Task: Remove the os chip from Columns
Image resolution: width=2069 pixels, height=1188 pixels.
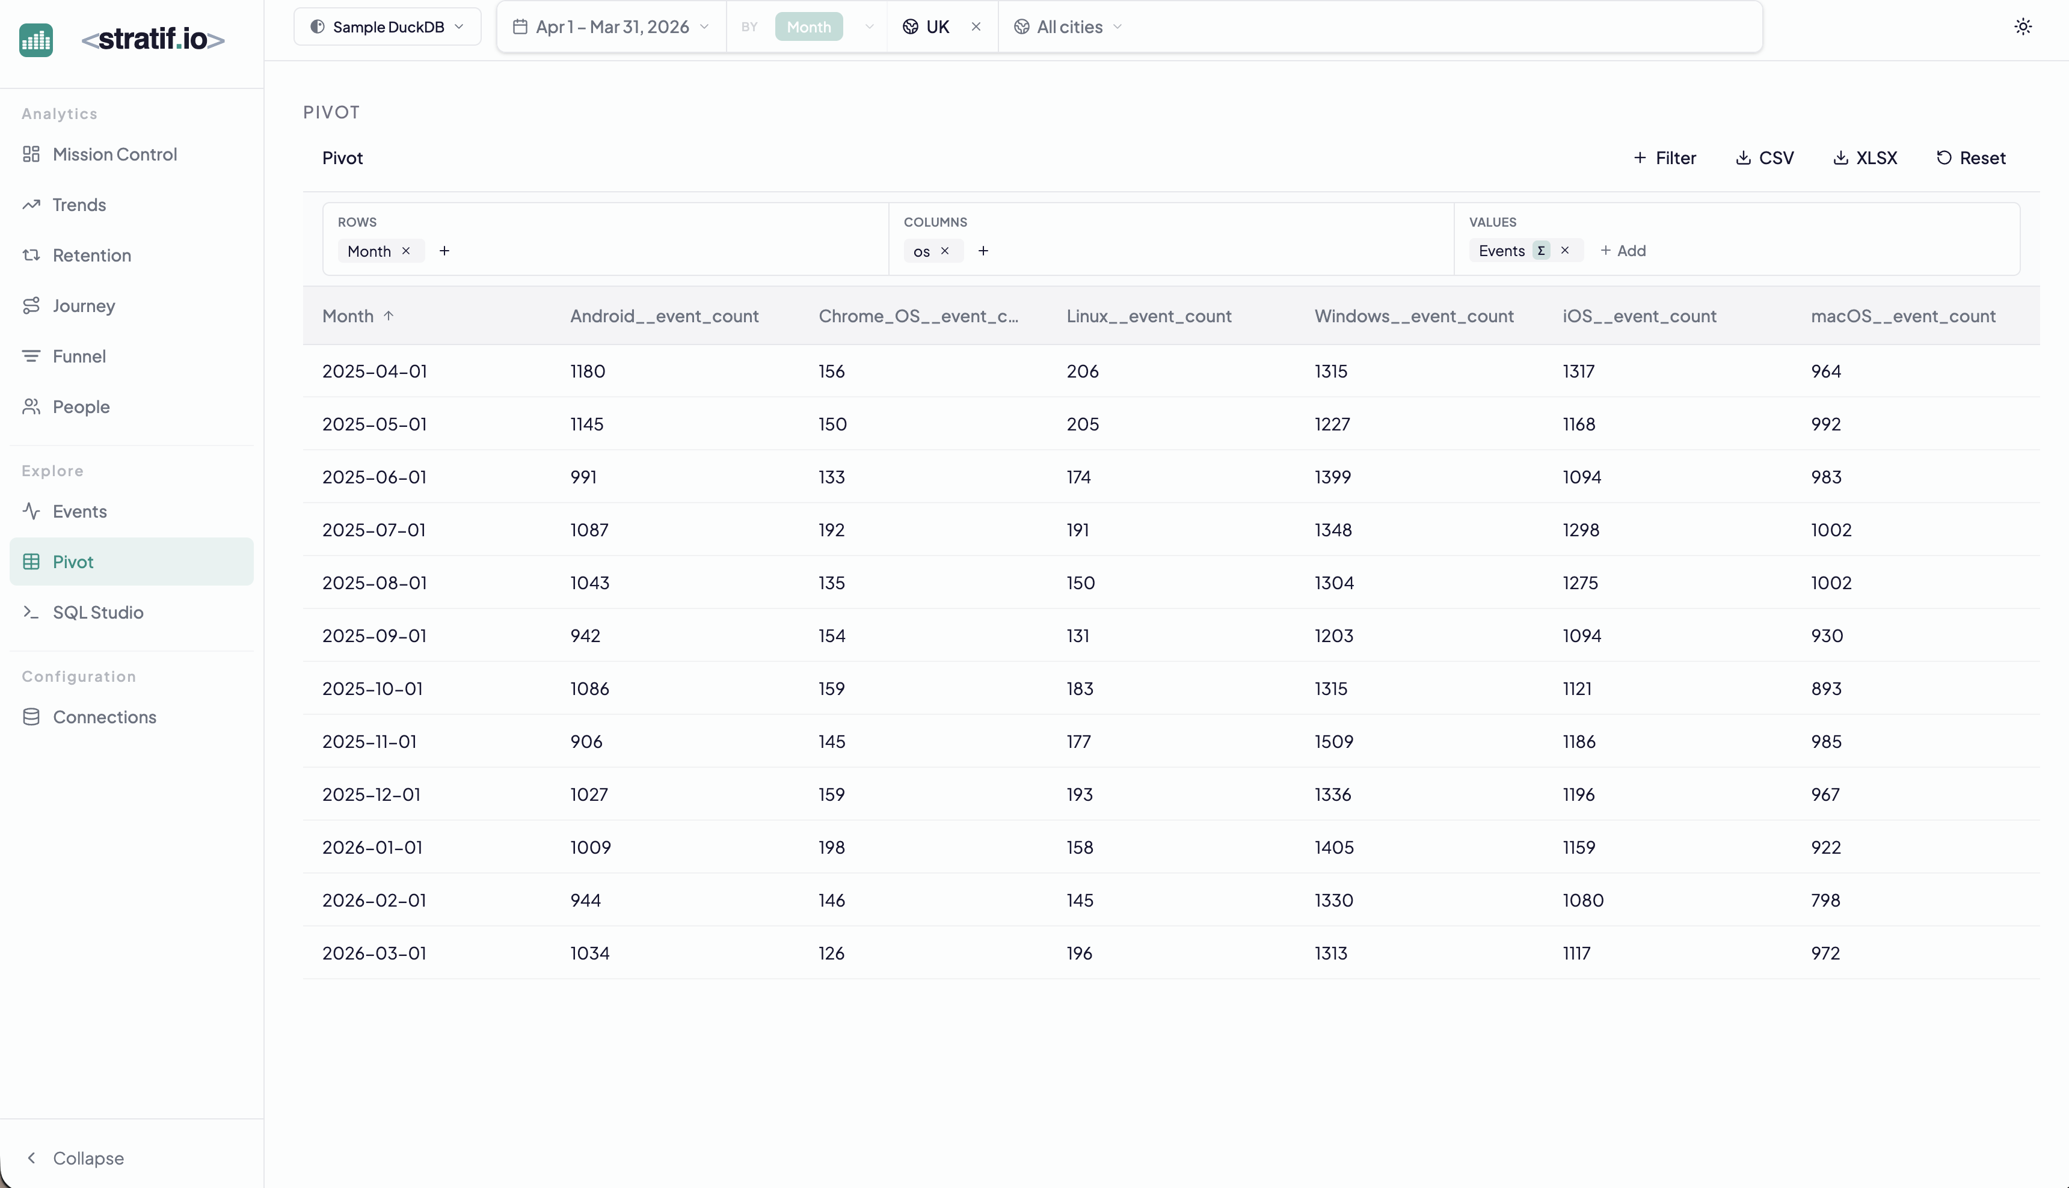Action: (944, 251)
